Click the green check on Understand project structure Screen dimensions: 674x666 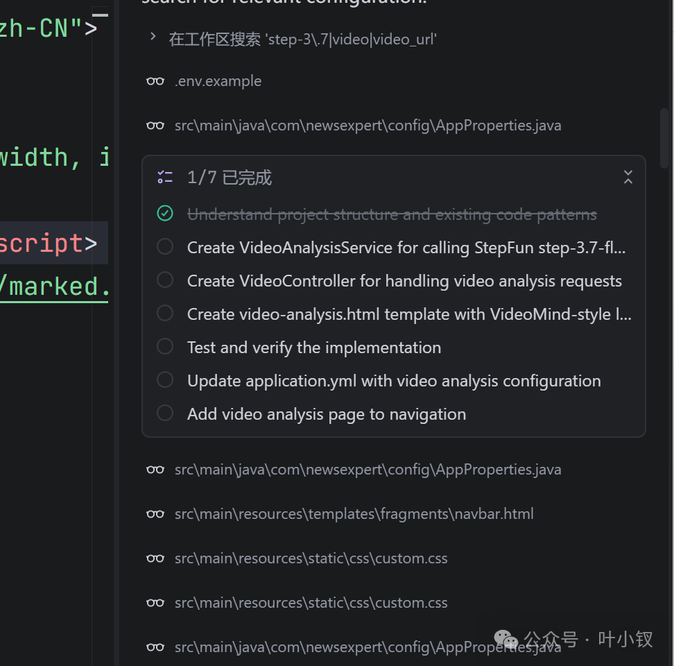coord(165,213)
